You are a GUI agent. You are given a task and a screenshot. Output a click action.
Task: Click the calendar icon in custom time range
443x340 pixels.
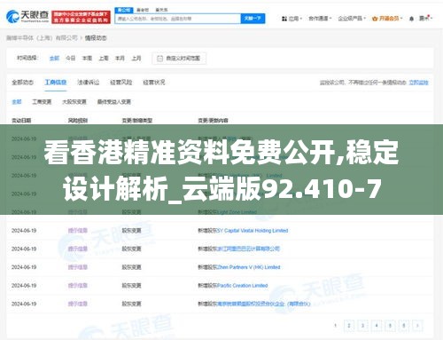[x=159, y=59]
